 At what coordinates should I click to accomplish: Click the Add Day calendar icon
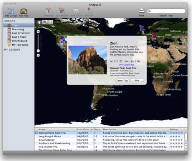pos(49,11)
